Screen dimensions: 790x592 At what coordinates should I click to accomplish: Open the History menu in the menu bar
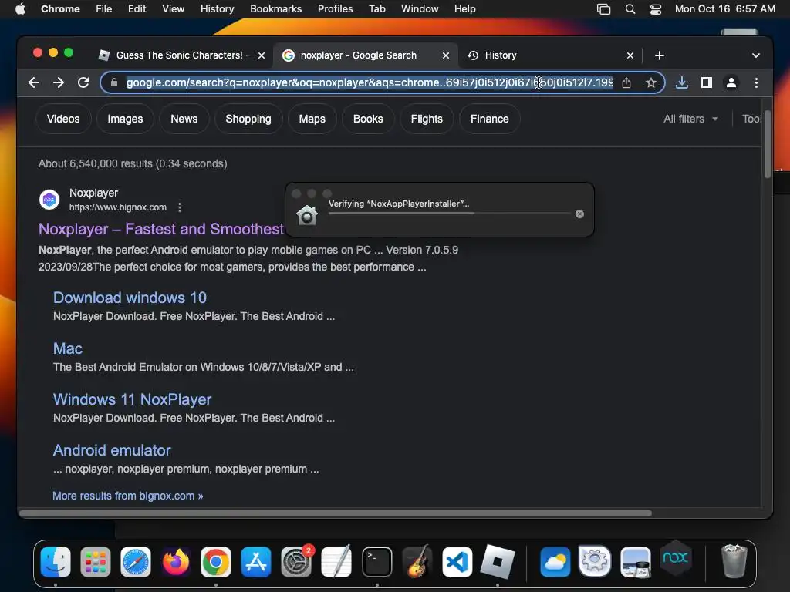coord(217,9)
